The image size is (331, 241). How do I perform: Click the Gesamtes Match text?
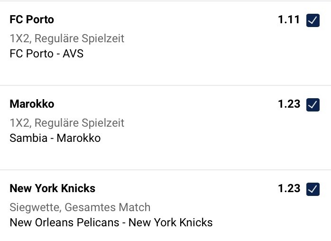coord(107,207)
